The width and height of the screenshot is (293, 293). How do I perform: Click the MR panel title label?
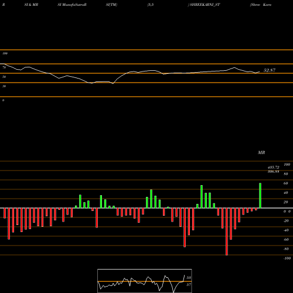tap(261, 152)
